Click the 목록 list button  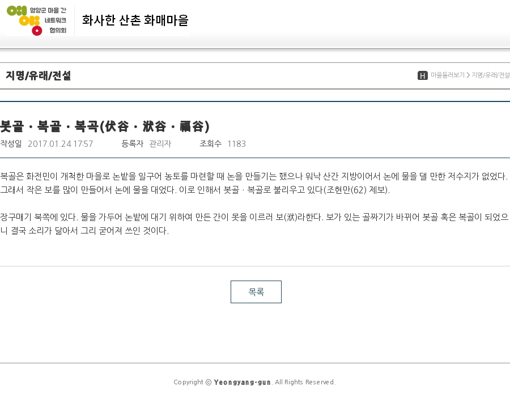(x=256, y=292)
